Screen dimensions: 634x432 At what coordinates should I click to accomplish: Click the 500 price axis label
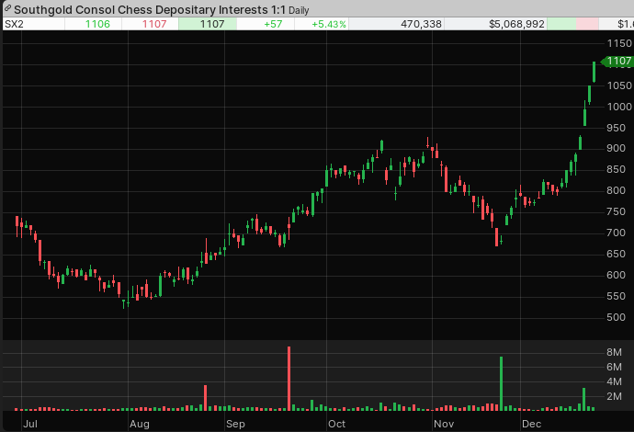point(616,317)
